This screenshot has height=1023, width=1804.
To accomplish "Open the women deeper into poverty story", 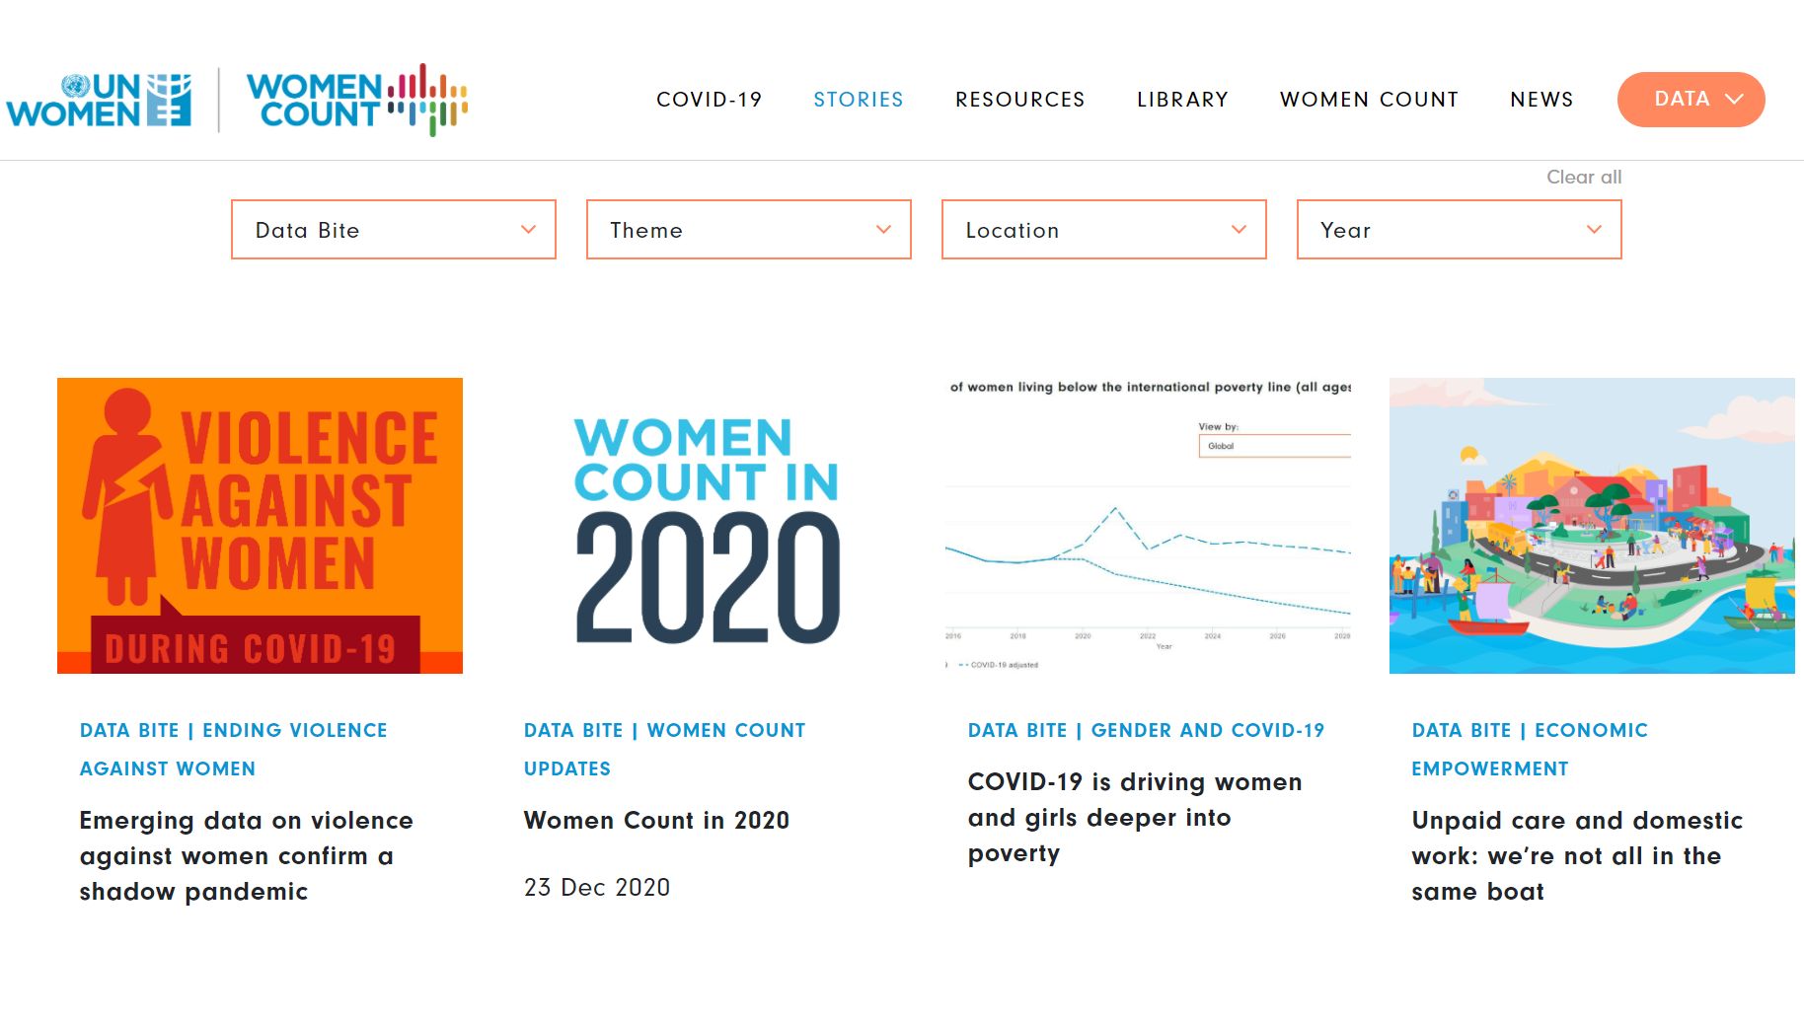I will [x=1135, y=818].
